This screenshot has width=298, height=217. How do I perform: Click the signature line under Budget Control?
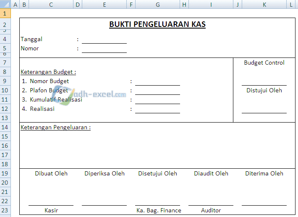pyautogui.click(x=264, y=85)
